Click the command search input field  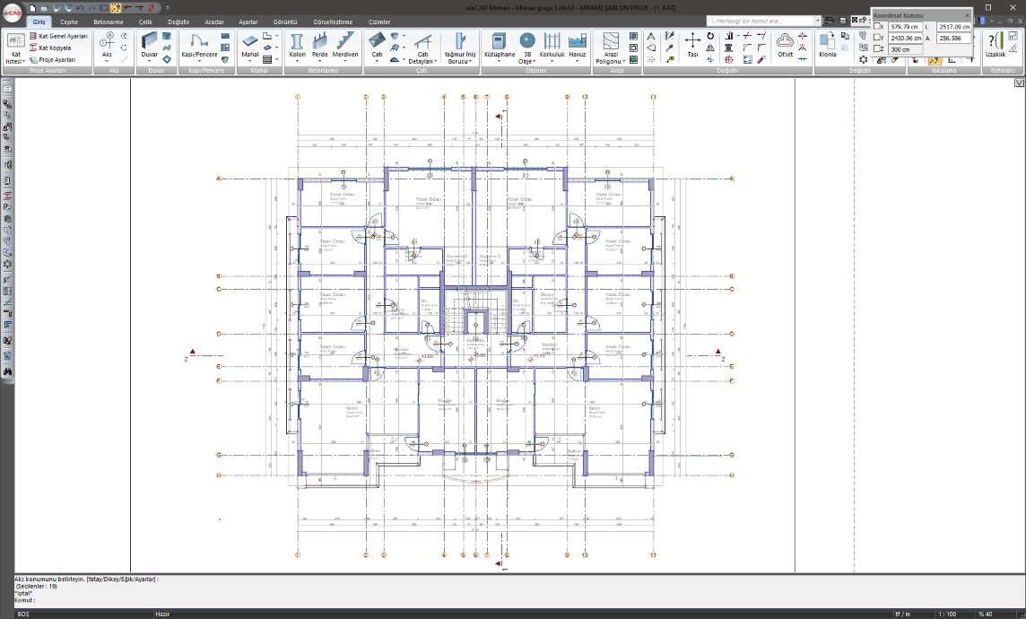click(762, 21)
